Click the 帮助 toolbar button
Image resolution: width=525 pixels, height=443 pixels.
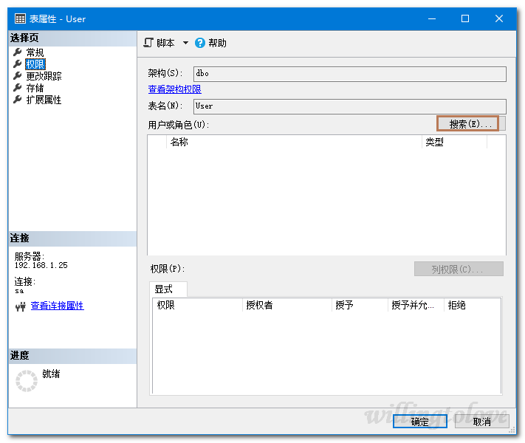[x=210, y=43]
